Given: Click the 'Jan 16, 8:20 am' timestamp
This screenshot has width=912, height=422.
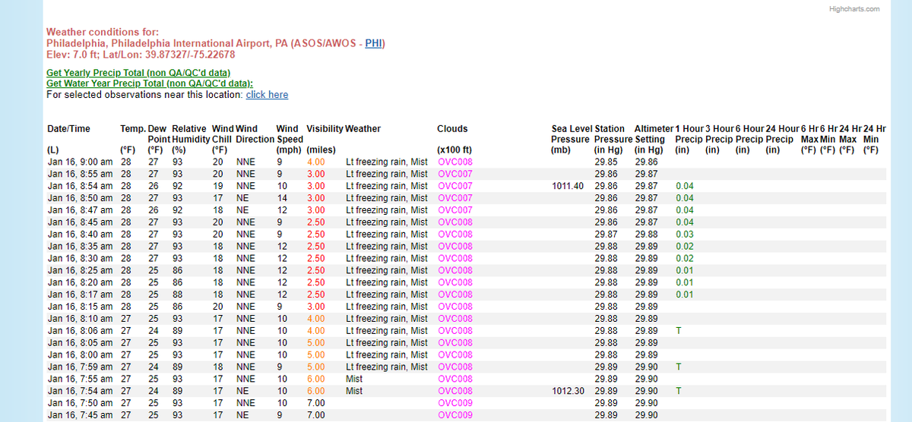Looking at the screenshot, I should tap(80, 282).
